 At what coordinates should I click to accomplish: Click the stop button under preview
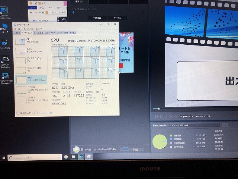pos(161,117)
